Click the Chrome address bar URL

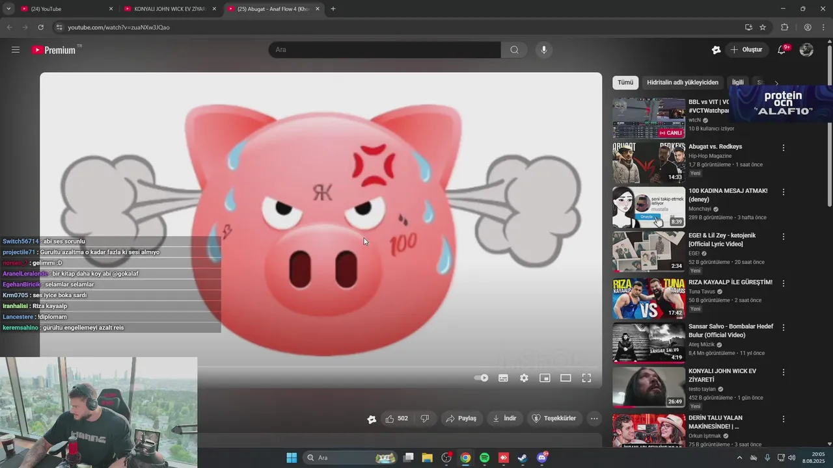118,27
